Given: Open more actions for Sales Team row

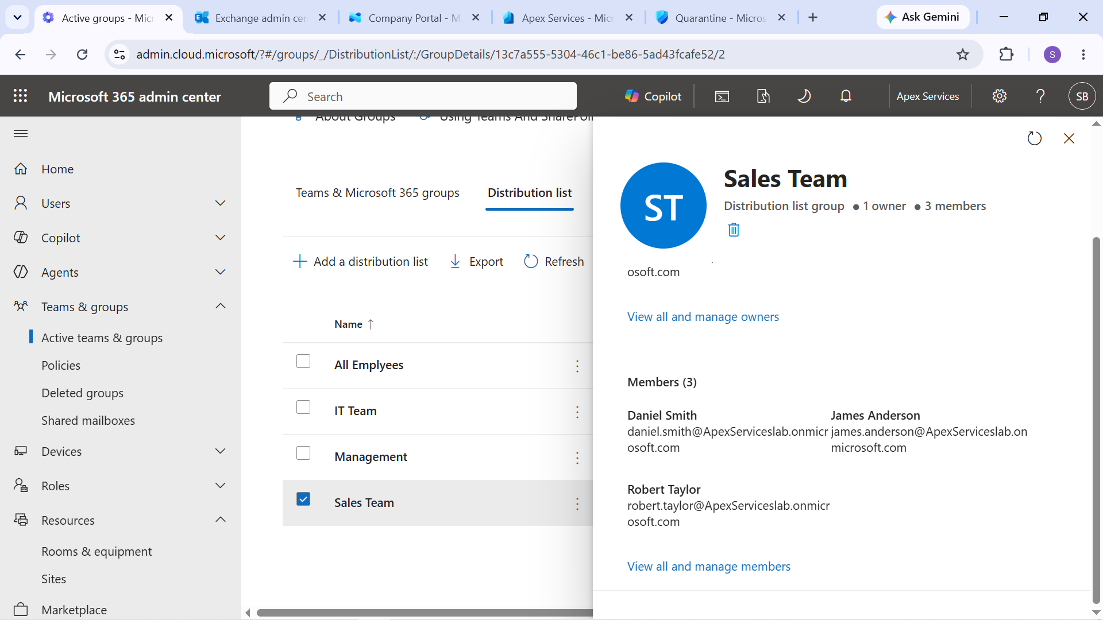Looking at the screenshot, I should (x=577, y=503).
